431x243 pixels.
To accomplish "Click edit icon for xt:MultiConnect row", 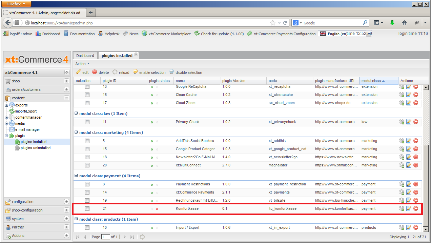I will coord(409,165).
